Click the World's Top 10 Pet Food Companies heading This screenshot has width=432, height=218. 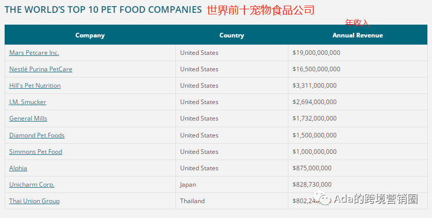[103, 10]
